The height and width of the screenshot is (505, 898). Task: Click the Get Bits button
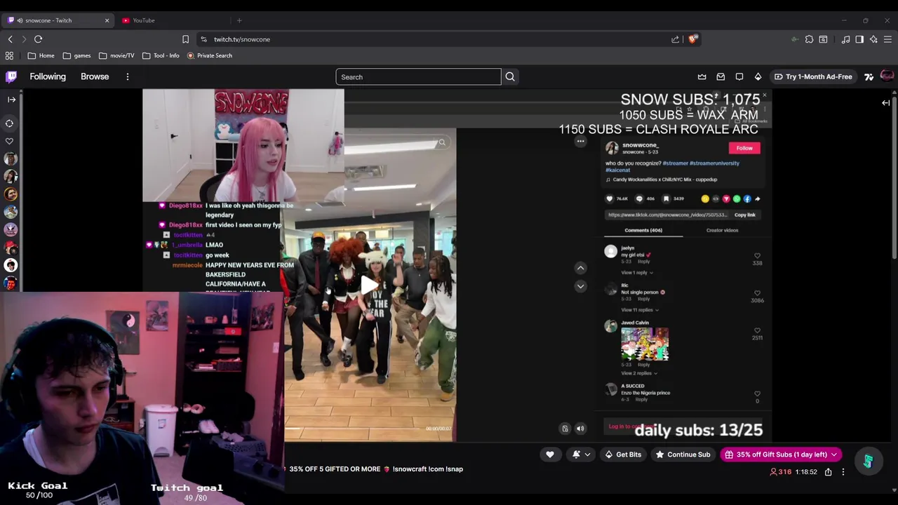click(x=623, y=454)
